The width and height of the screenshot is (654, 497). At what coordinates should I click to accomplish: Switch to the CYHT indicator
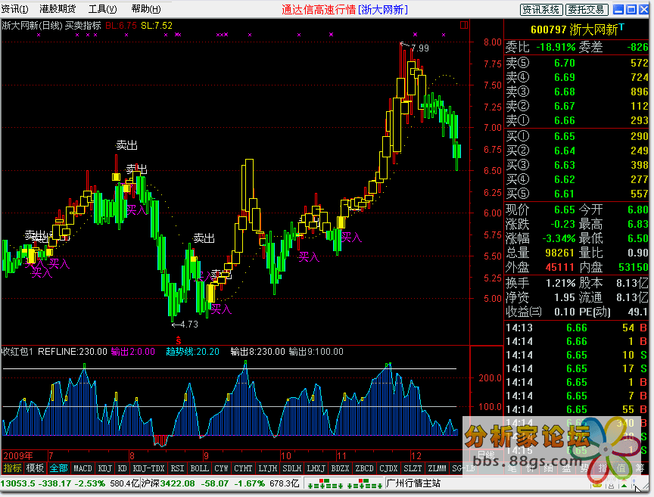[x=243, y=468]
